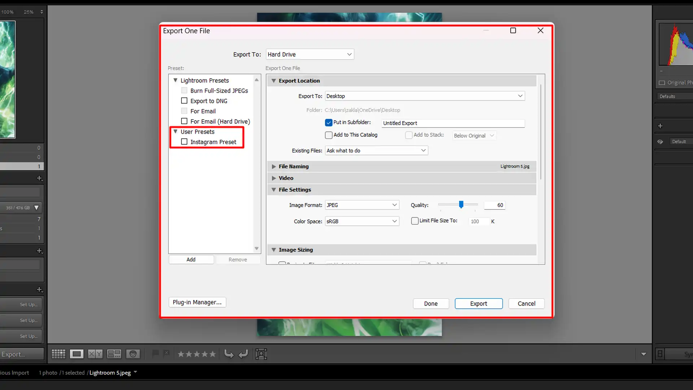Expand the Video section settings
This screenshot has width=693, height=390.
click(274, 178)
